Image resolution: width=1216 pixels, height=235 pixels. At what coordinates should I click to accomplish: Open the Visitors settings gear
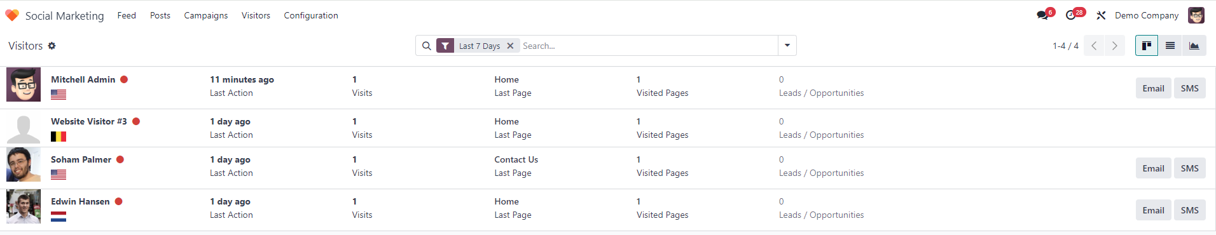(52, 46)
